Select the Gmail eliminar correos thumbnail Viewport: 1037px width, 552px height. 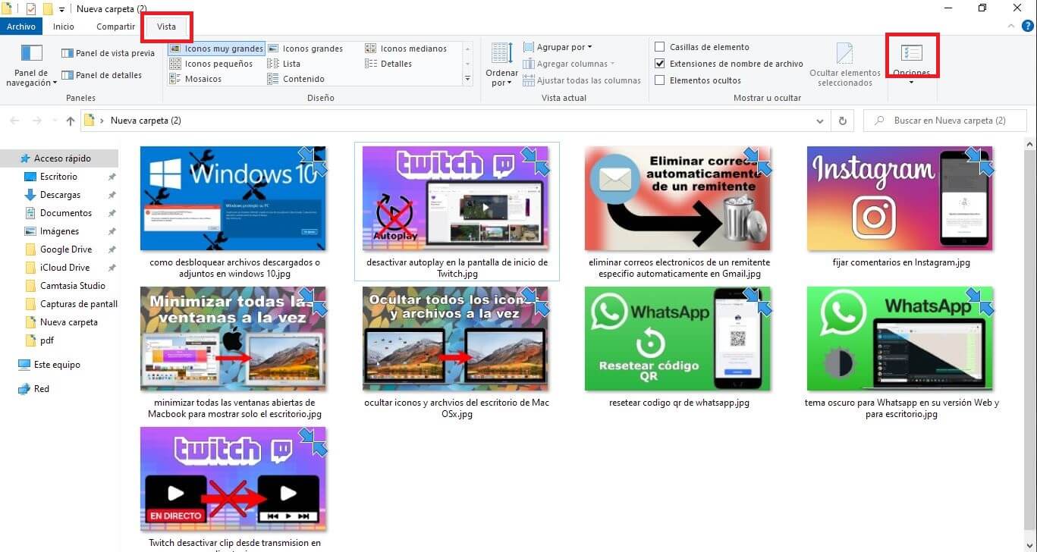point(678,199)
